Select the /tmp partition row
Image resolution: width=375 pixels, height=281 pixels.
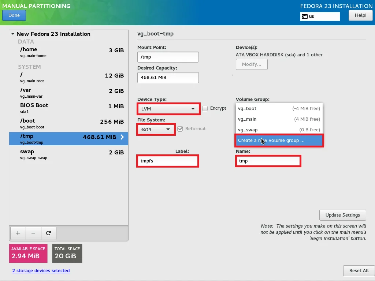point(68,139)
